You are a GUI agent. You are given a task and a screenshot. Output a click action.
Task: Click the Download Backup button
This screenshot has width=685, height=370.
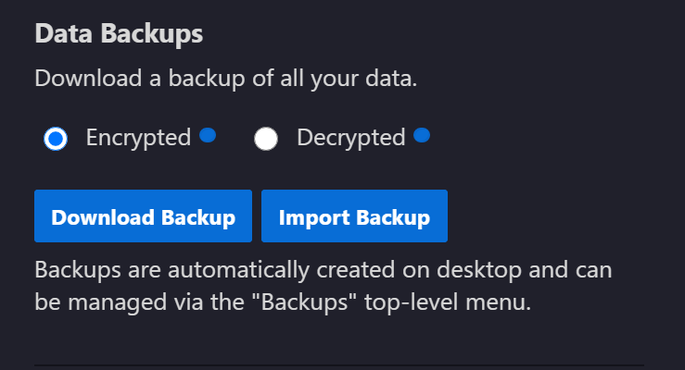point(144,216)
